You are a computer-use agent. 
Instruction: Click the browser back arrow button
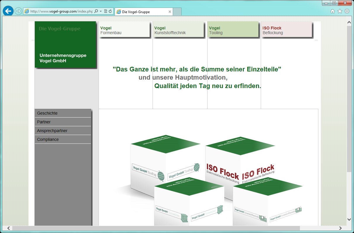pos(8,11)
